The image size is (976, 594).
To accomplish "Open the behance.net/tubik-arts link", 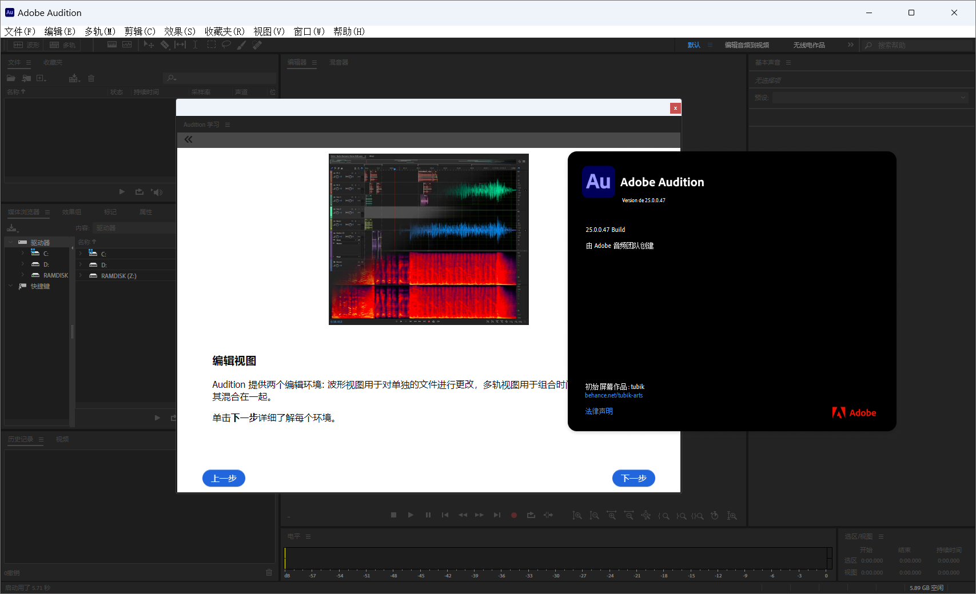I will (614, 395).
